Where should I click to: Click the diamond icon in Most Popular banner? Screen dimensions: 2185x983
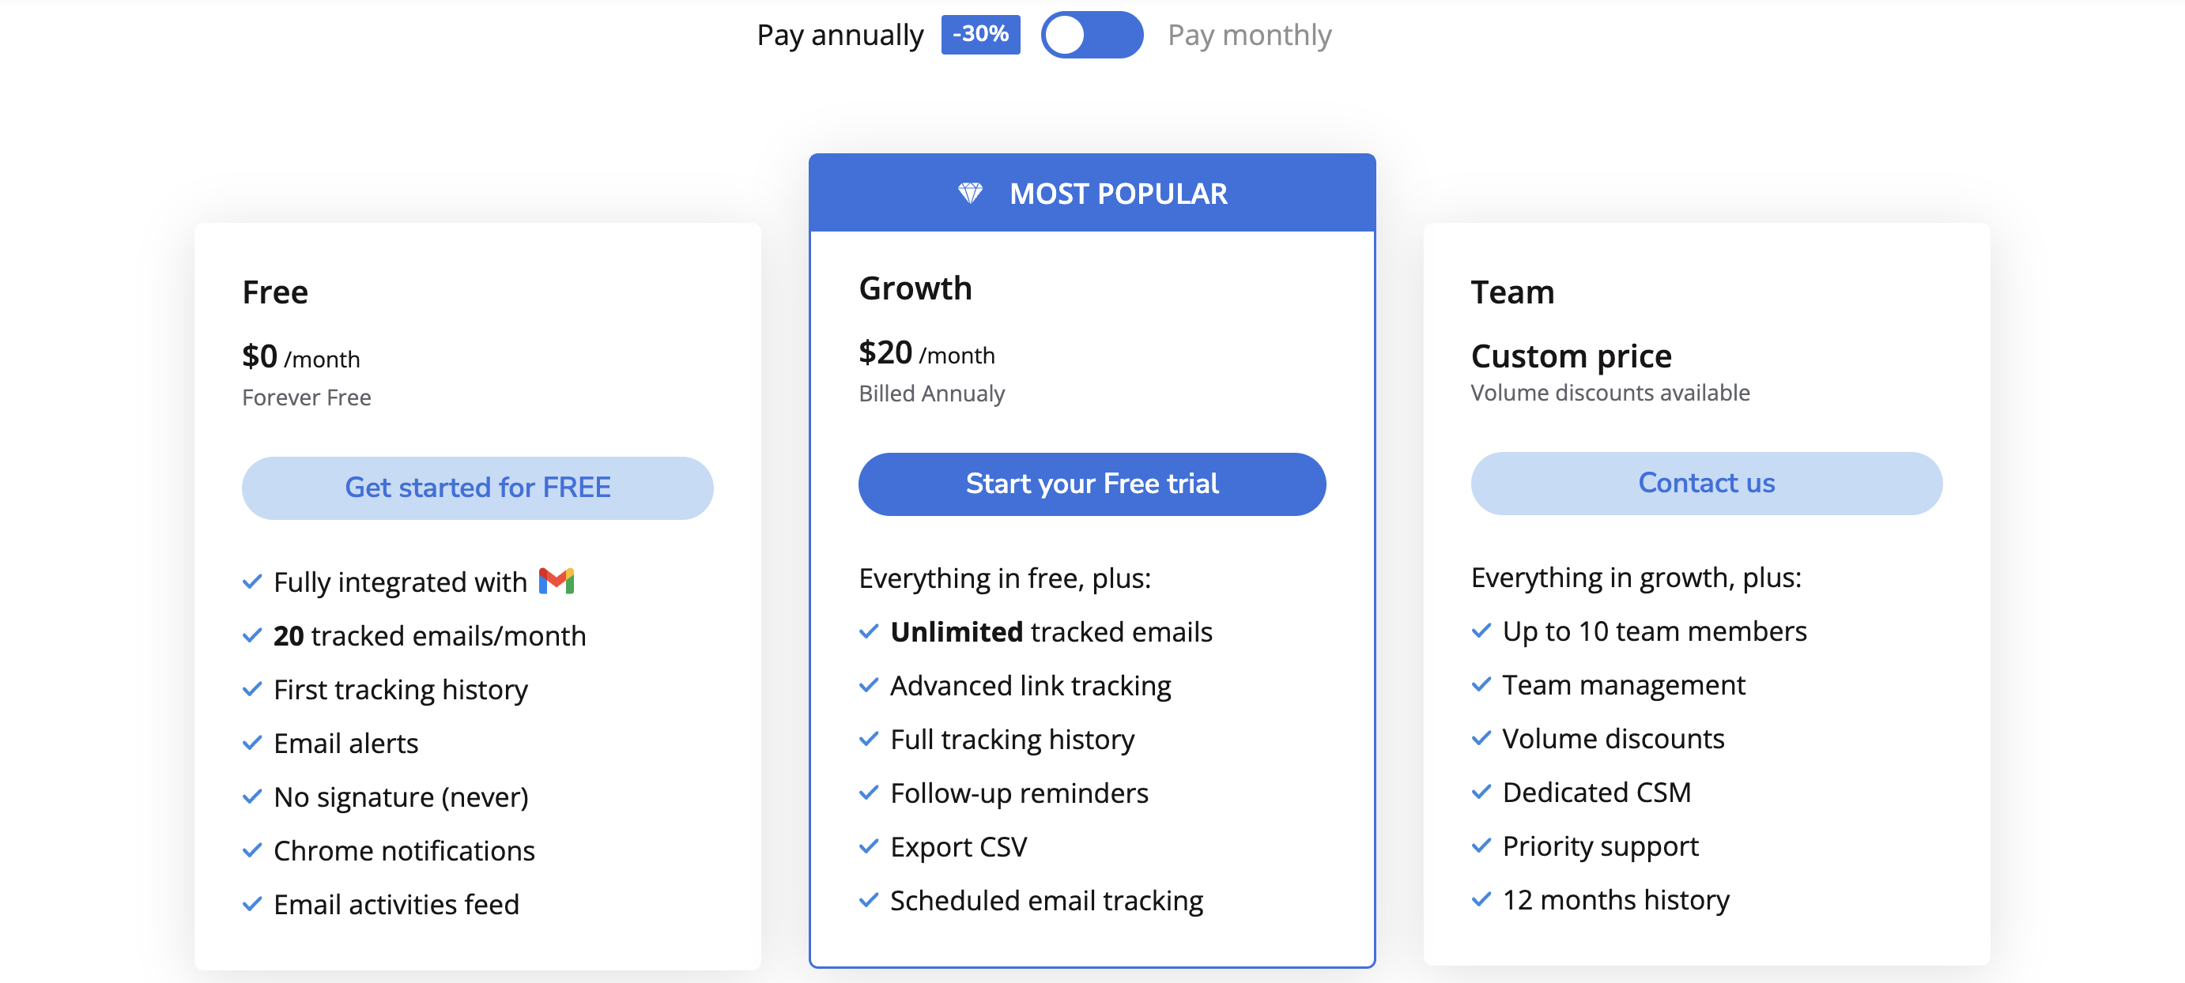[x=970, y=194]
